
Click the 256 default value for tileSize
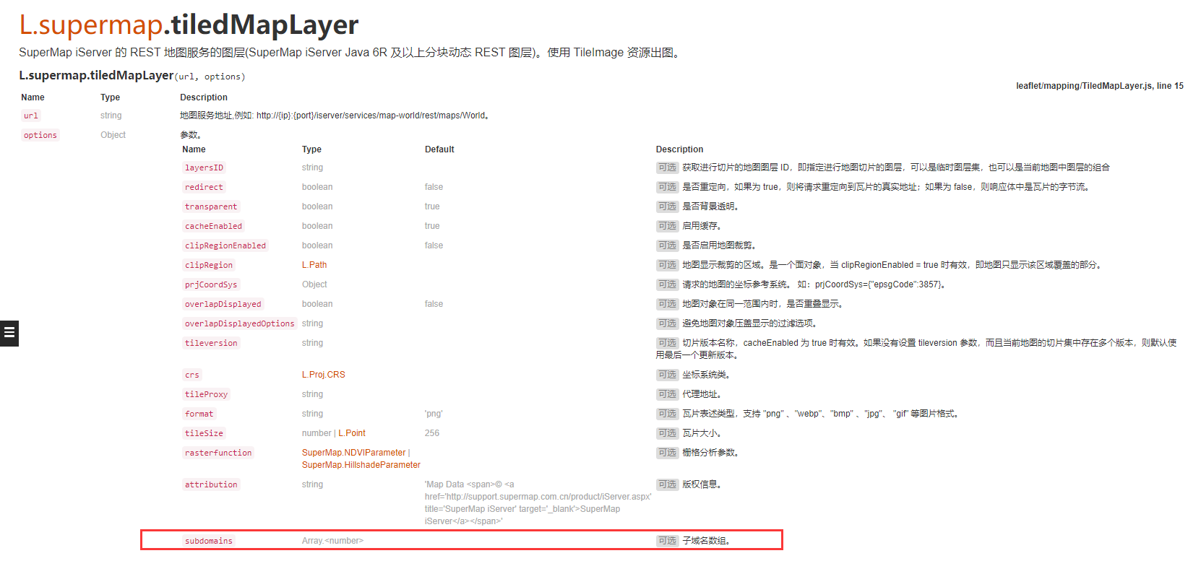(432, 433)
